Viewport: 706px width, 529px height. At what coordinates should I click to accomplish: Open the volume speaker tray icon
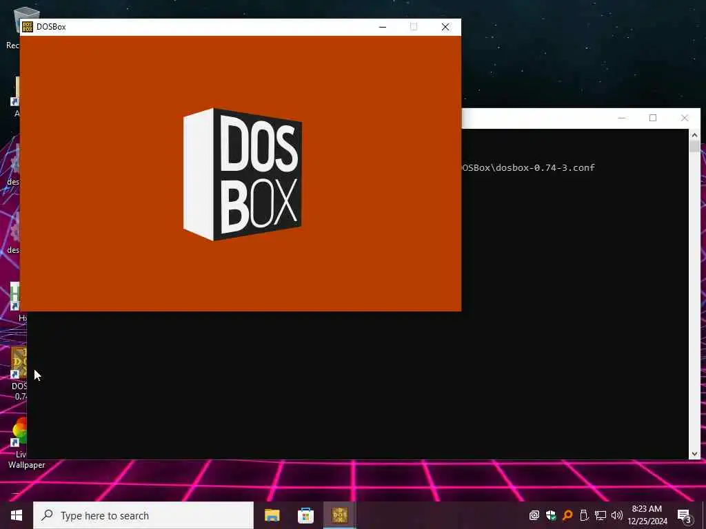(617, 515)
